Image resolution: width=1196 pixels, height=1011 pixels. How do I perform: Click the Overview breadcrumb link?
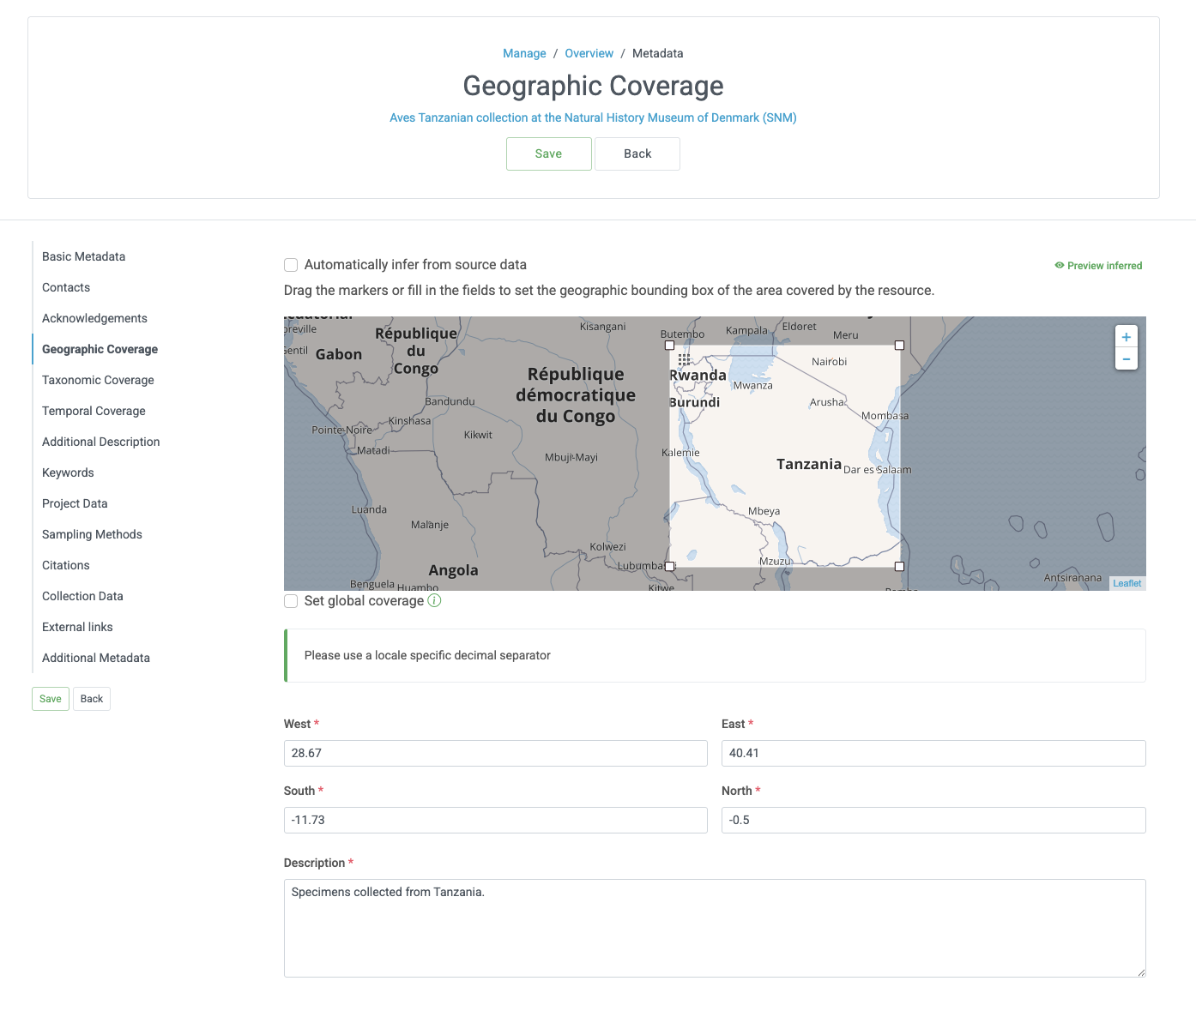coord(589,53)
